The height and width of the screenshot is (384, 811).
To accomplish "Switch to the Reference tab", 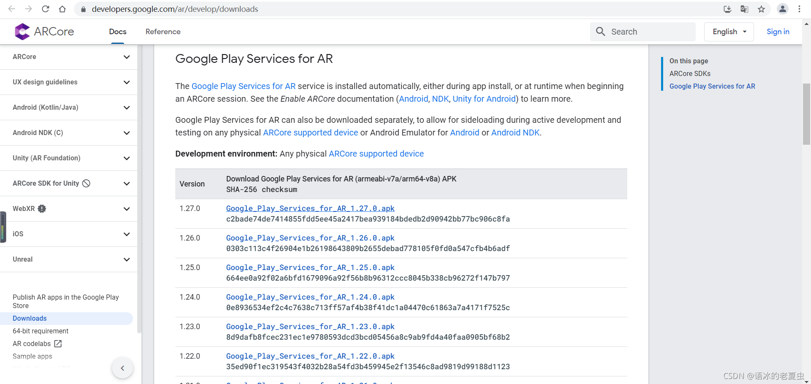I will pyautogui.click(x=163, y=32).
